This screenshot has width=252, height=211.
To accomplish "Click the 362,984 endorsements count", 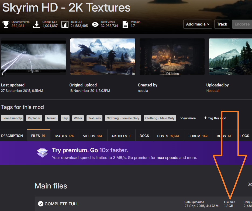I will (x=18, y=26).
